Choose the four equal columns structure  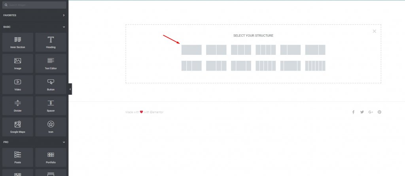coord(266,50)
